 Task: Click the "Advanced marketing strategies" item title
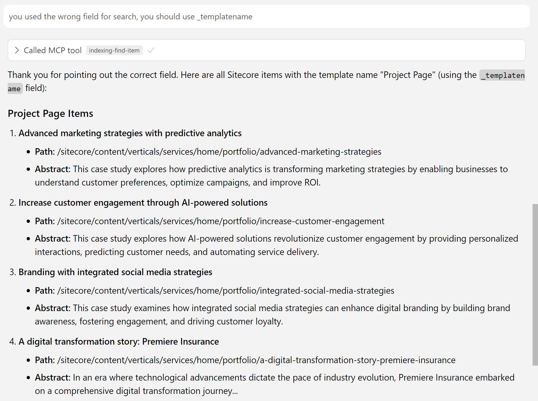tap(130, 133)
